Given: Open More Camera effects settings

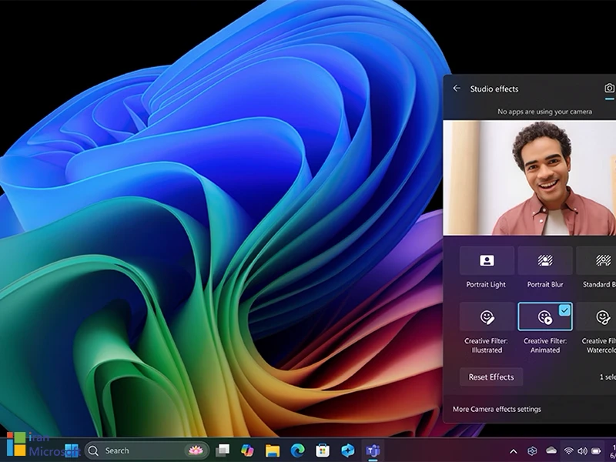Looking at the screenshot, I should coord(497,409).
